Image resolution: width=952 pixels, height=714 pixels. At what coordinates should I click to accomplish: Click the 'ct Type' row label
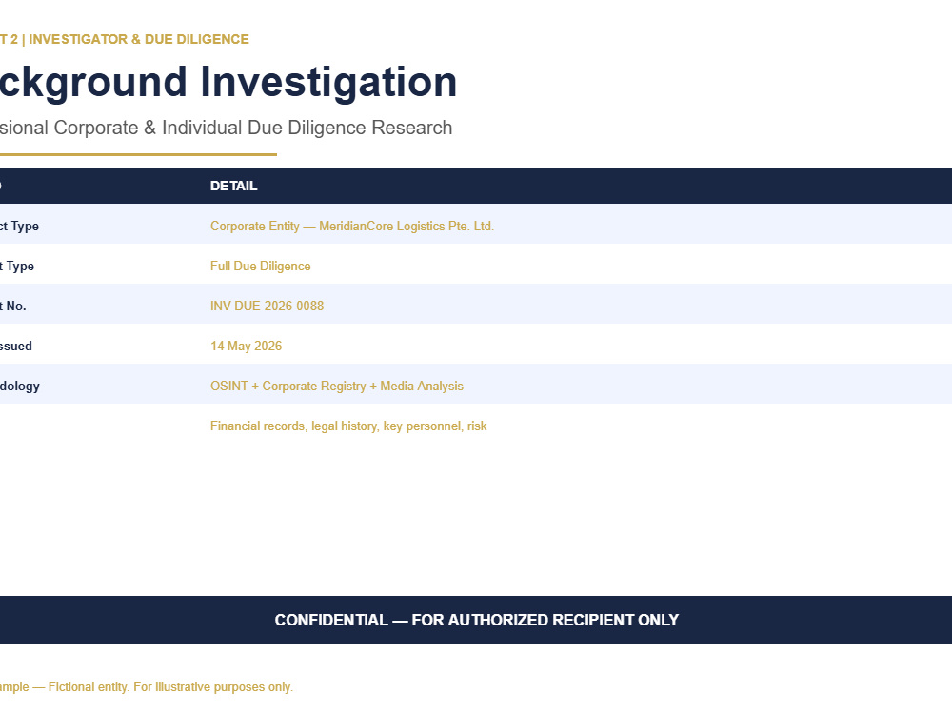[19, 227]
